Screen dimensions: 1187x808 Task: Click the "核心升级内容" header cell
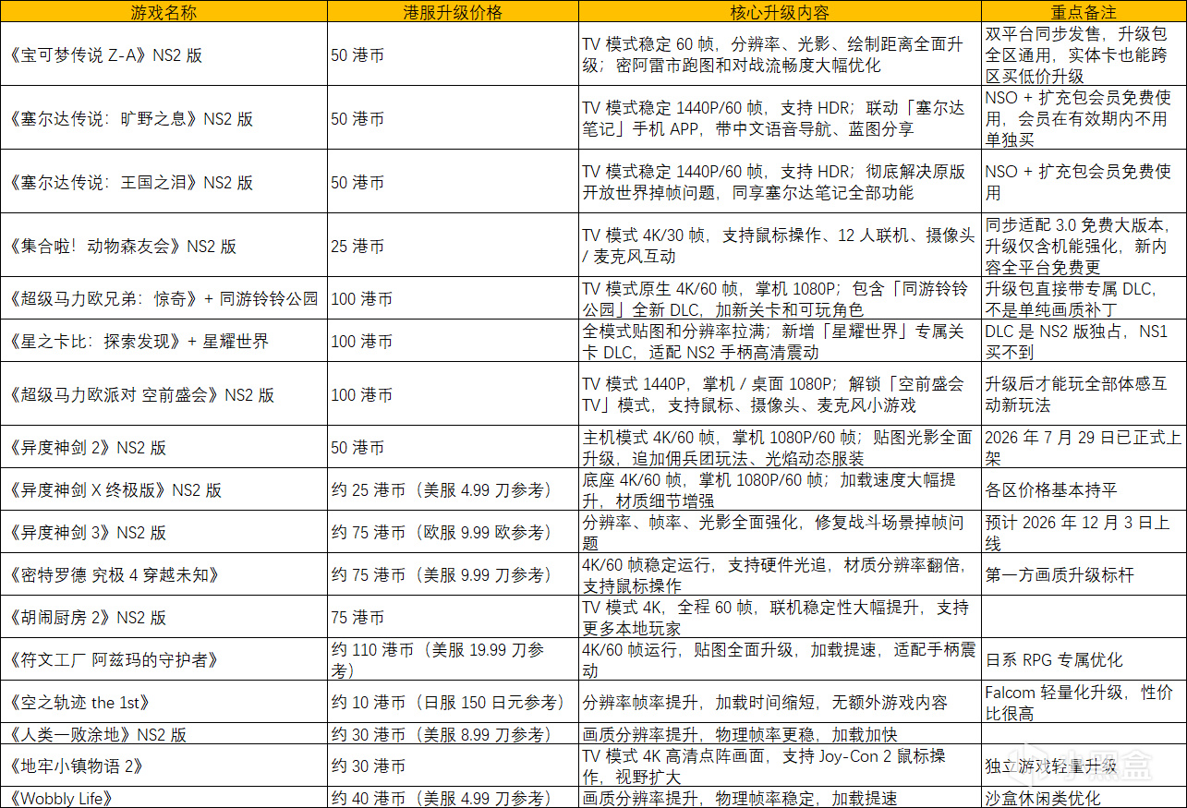point(781,12)
